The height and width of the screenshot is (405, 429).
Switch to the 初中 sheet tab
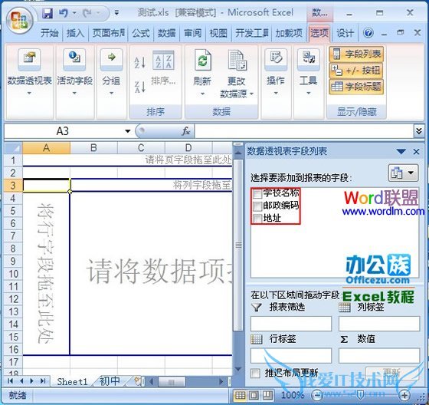pos(110,381)
